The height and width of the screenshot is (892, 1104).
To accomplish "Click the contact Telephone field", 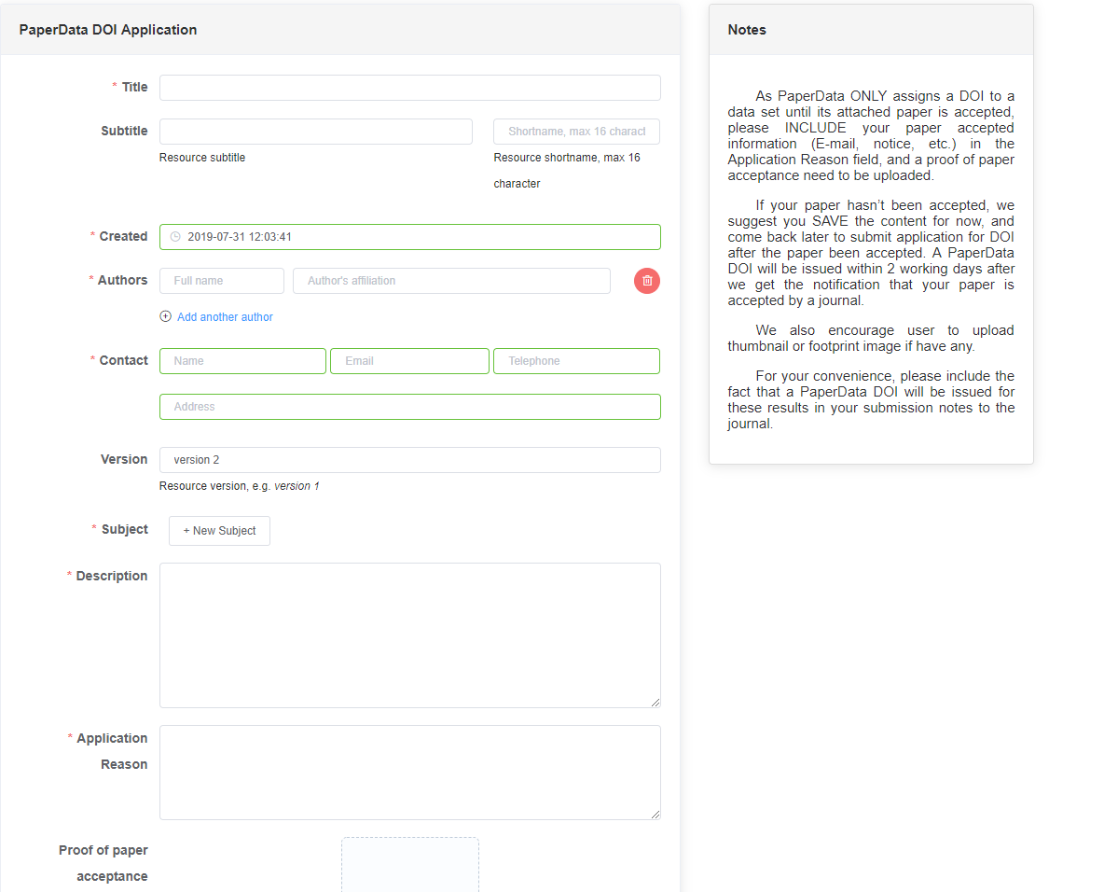I will [576, 361].
